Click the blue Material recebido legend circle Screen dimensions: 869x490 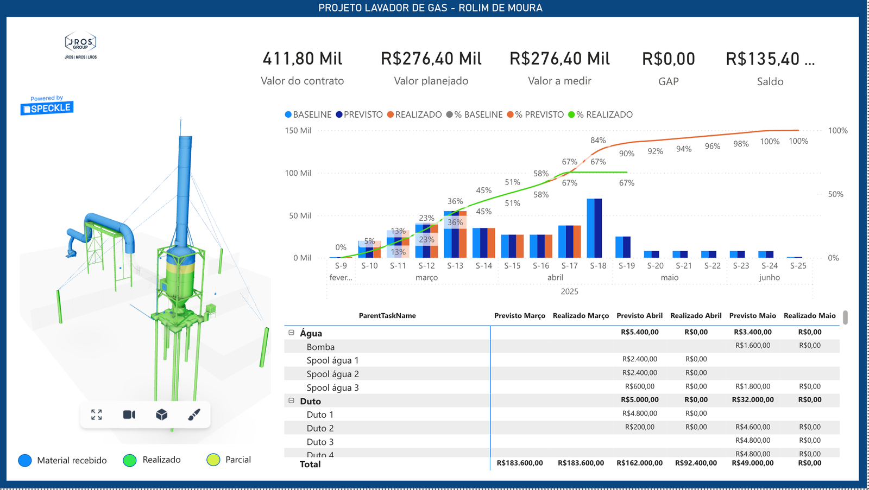pyautogui.click(x=25, y=460)
